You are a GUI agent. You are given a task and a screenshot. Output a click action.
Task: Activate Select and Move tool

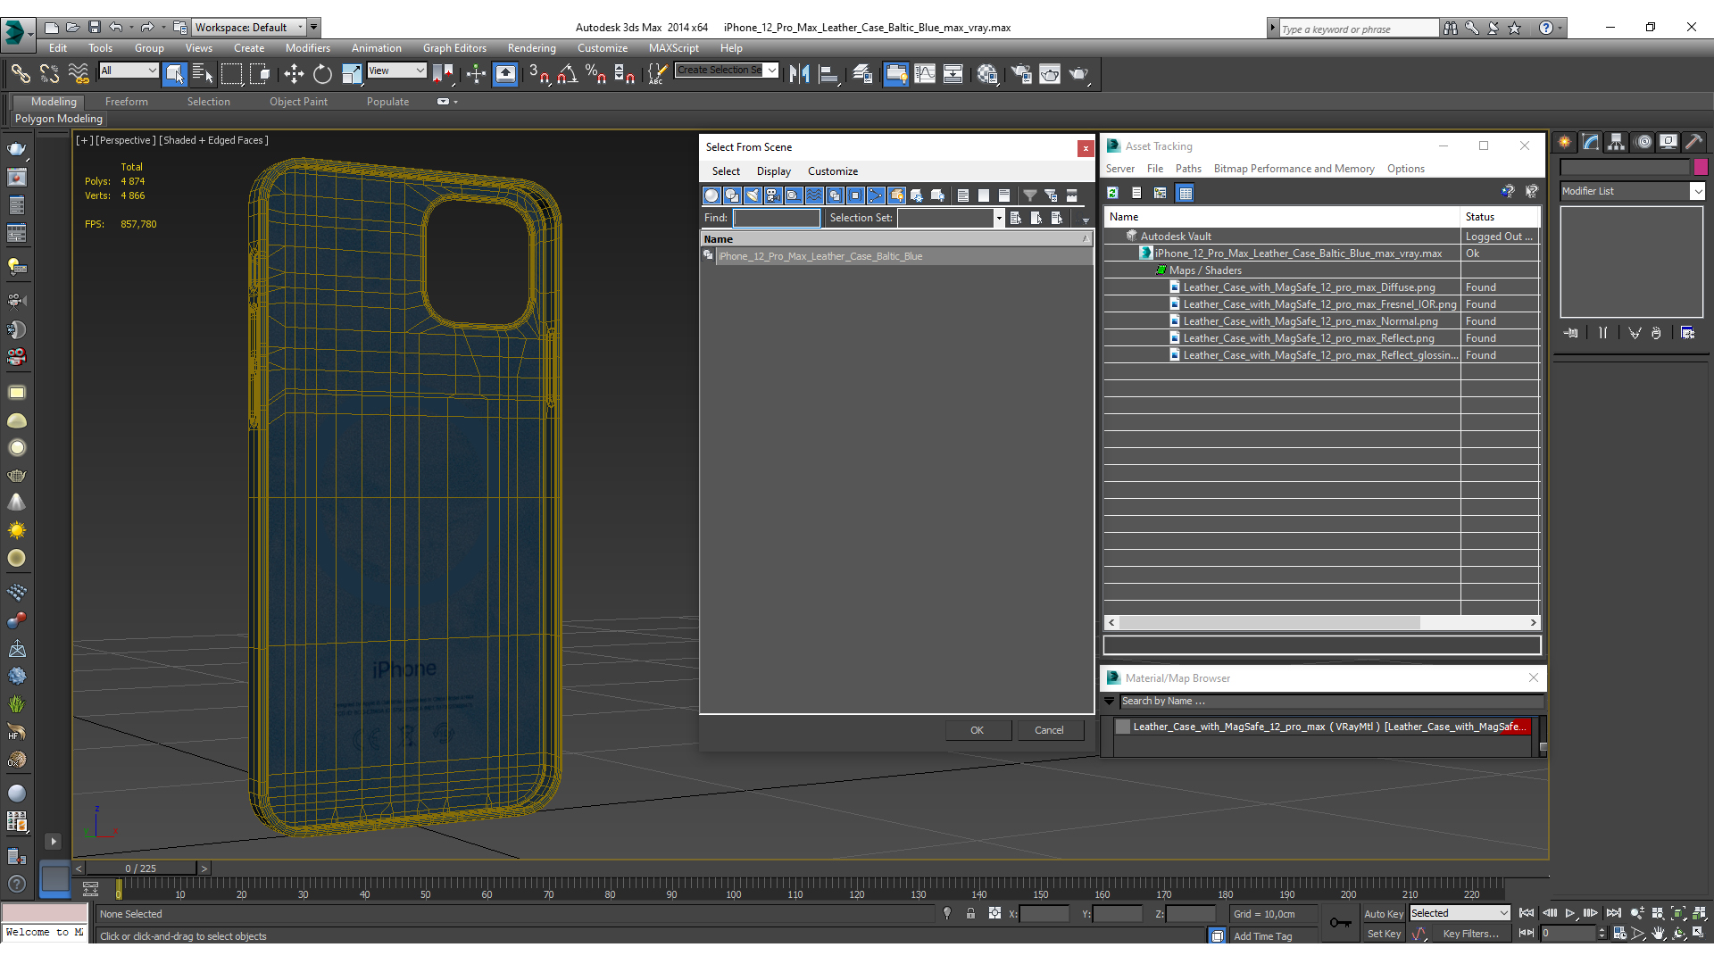coord(294,74)
